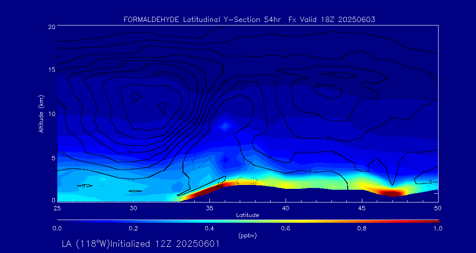This screenshot has width=476, height=253.
Task: Click the '(ppbv)' colorbar units label
Action: [248, 235]
